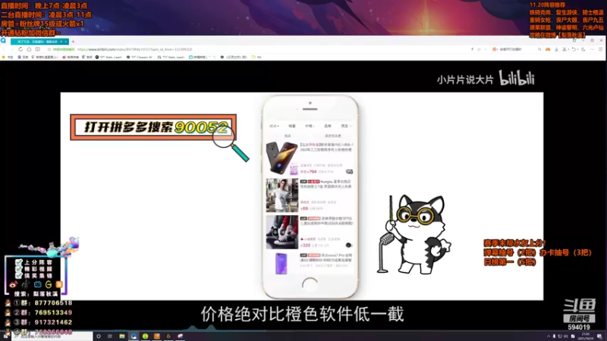Go to the browser home page icon
This screenshot has height=341, width=607.
(29, 49)
